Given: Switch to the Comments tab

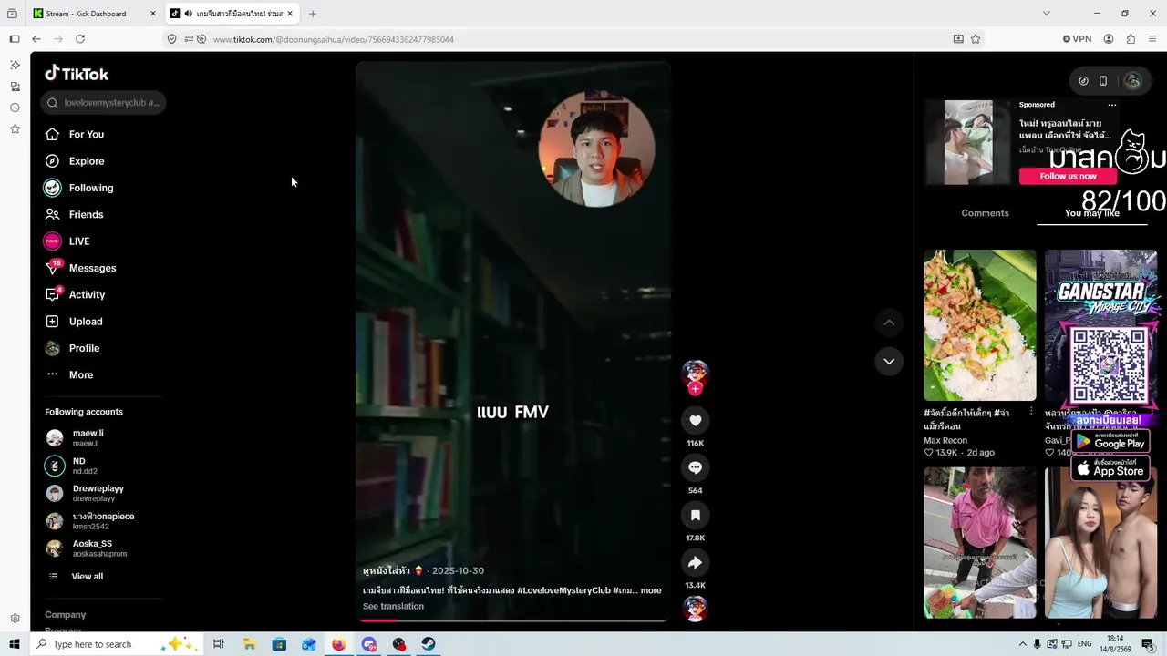Looking at the screenshot, I should 985,213.
